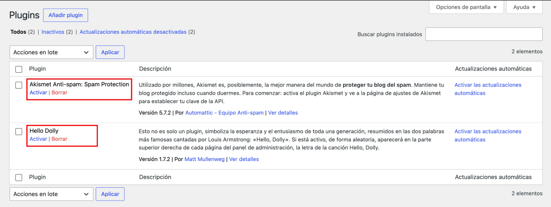This screenshot has width=551, height=207.
Task: Delete Hello Dolly via Borrar
Action: (59, 139)
